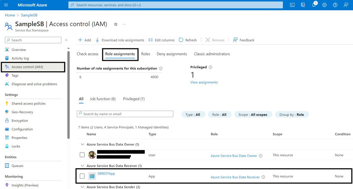Open the portal hamburger menu
Image resolution: width=353 pixels, height=189 pixels.
tap(6, 5)
